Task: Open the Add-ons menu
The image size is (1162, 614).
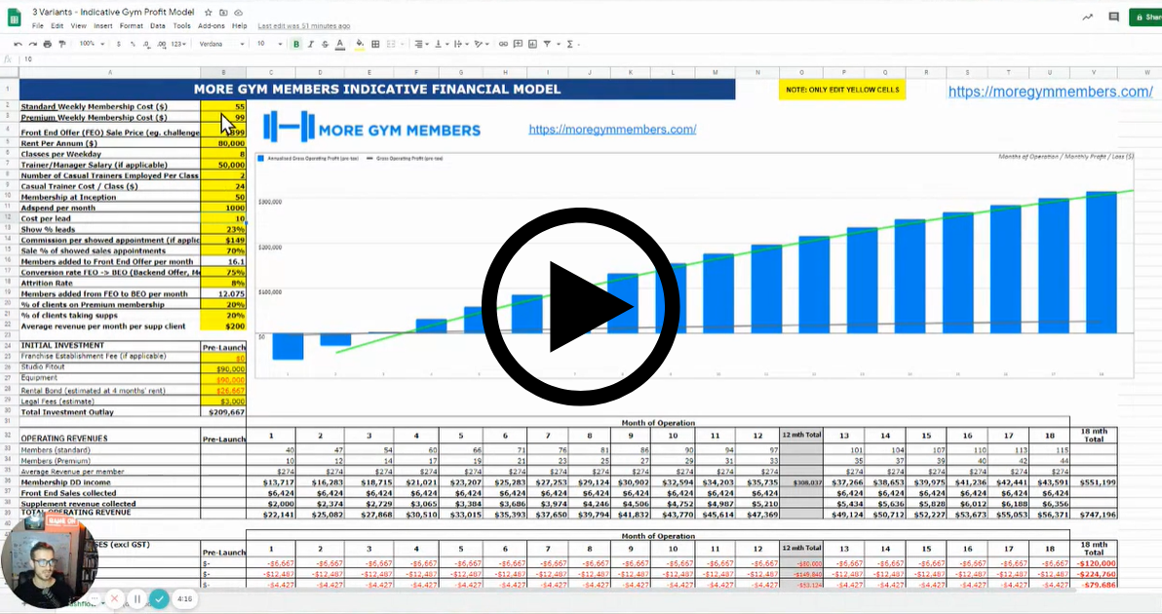Action: [212, 26]
